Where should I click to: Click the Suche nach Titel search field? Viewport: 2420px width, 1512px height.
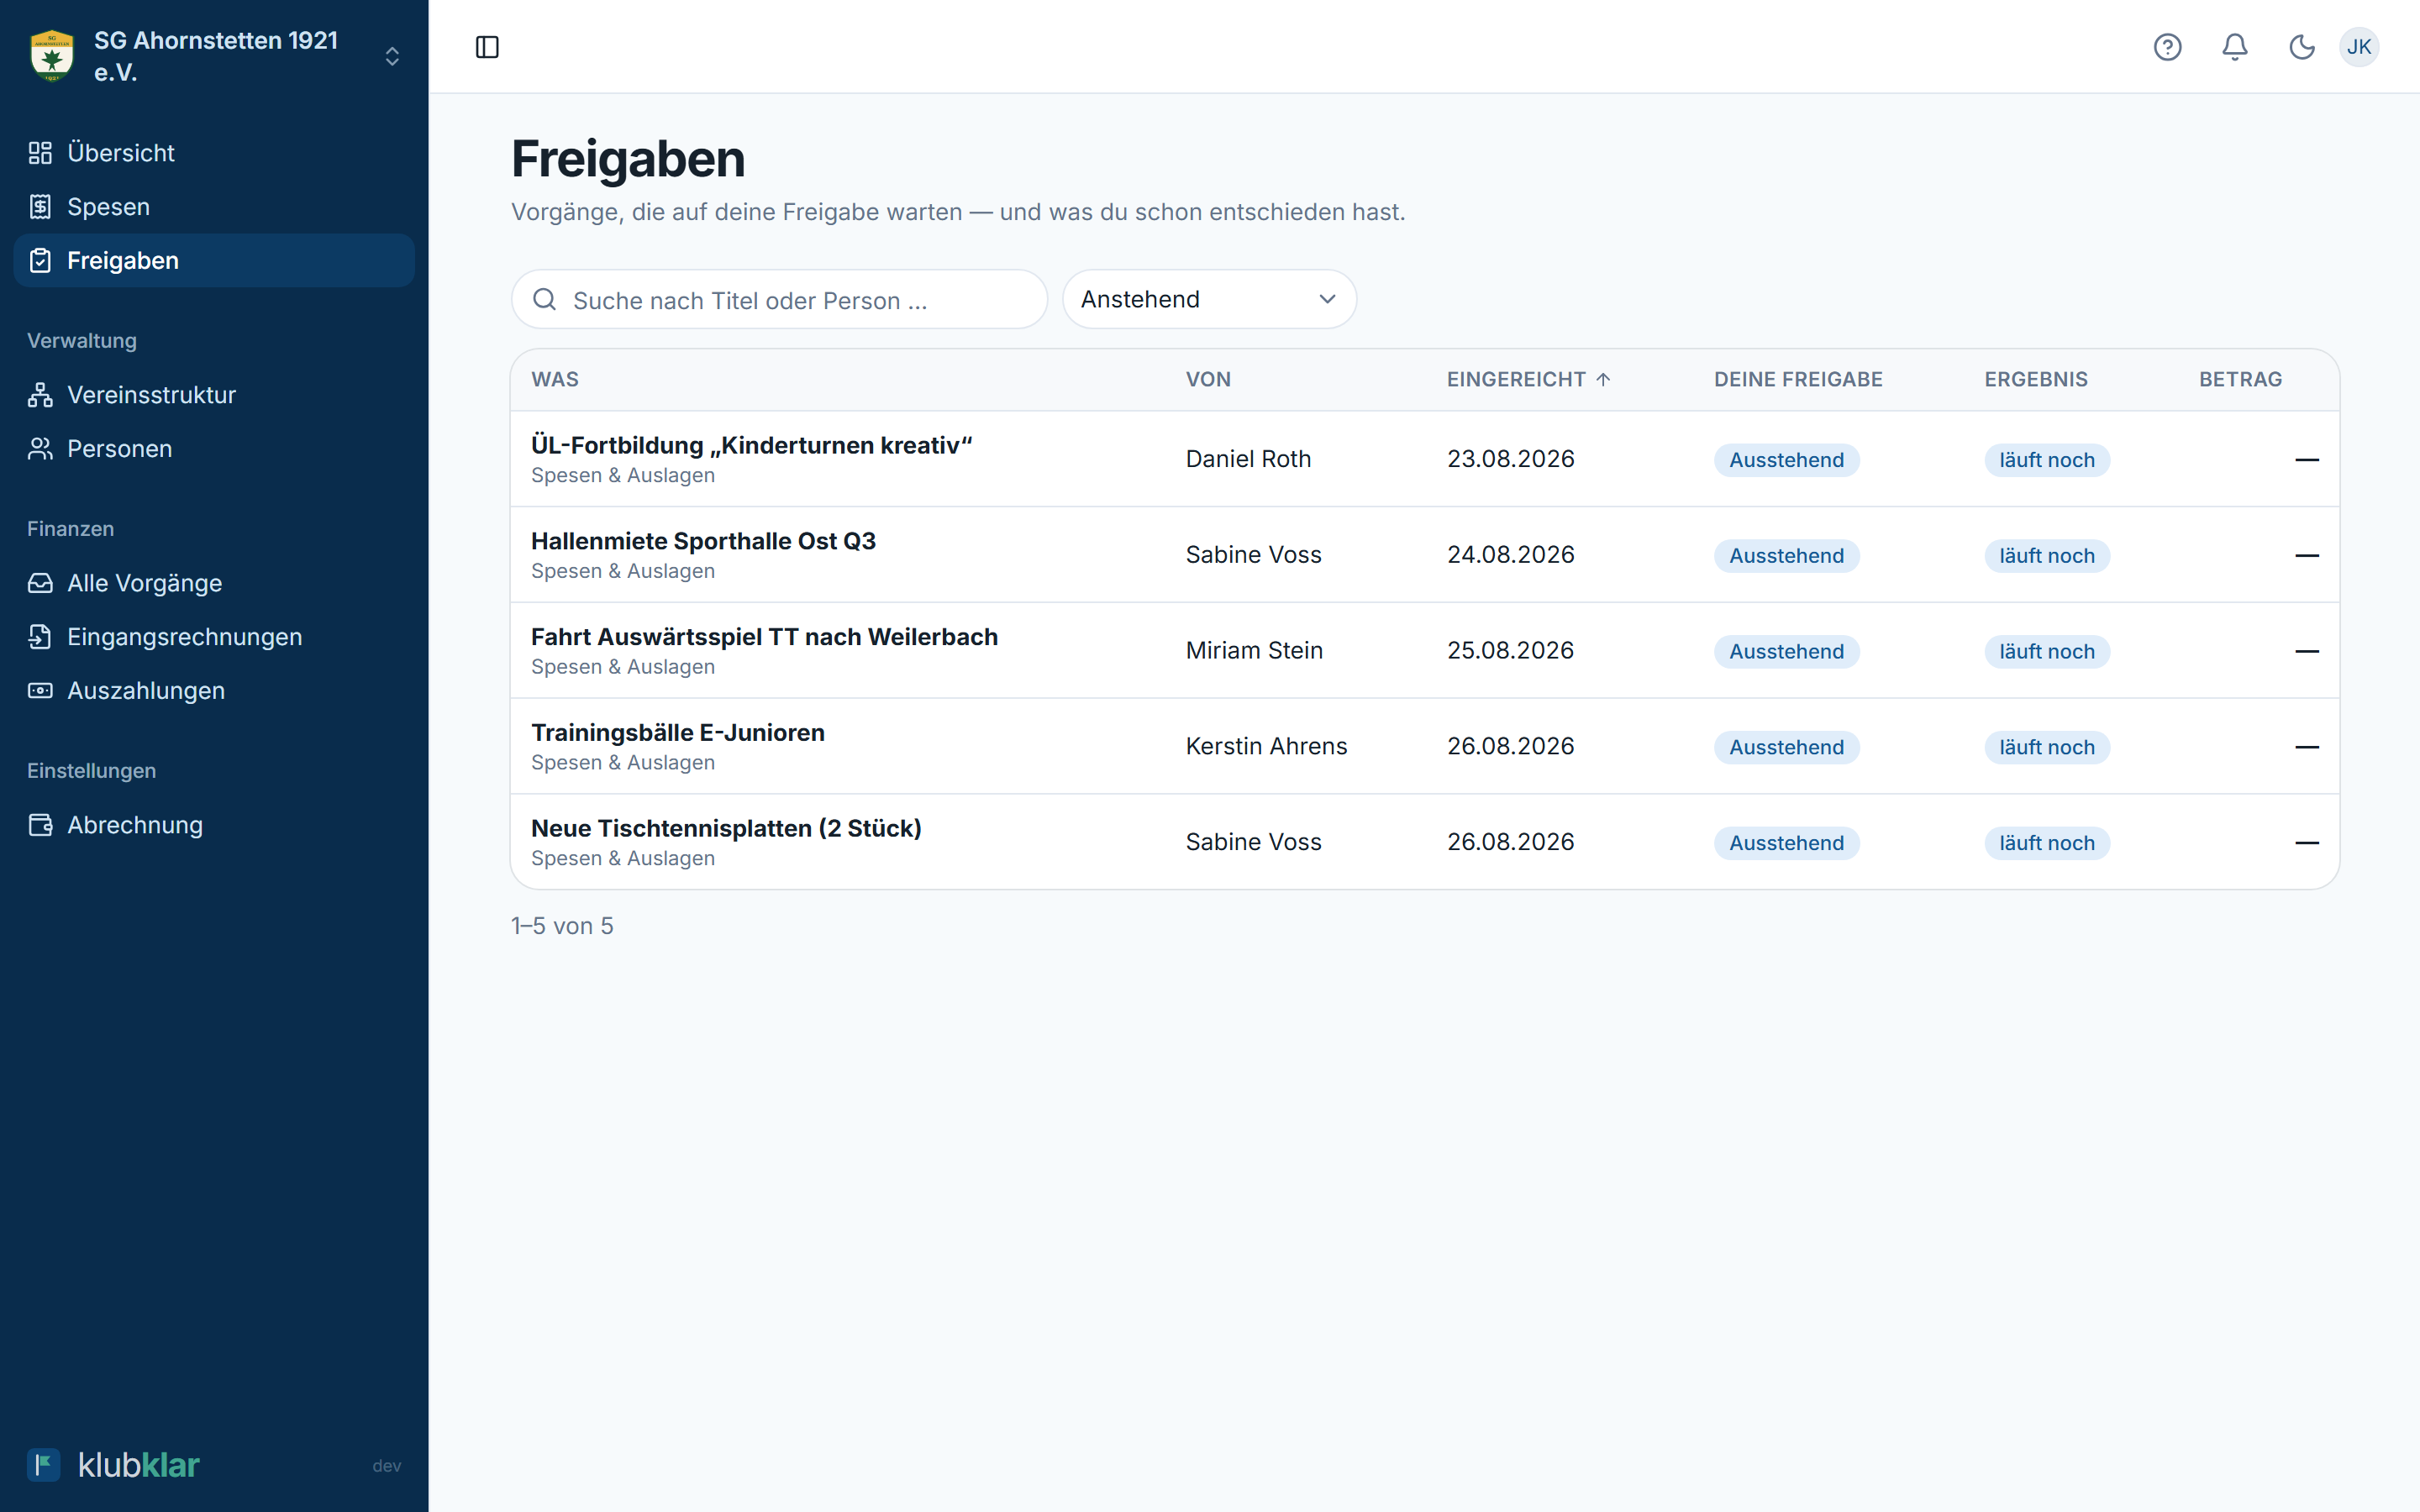[x=779, y=299]
